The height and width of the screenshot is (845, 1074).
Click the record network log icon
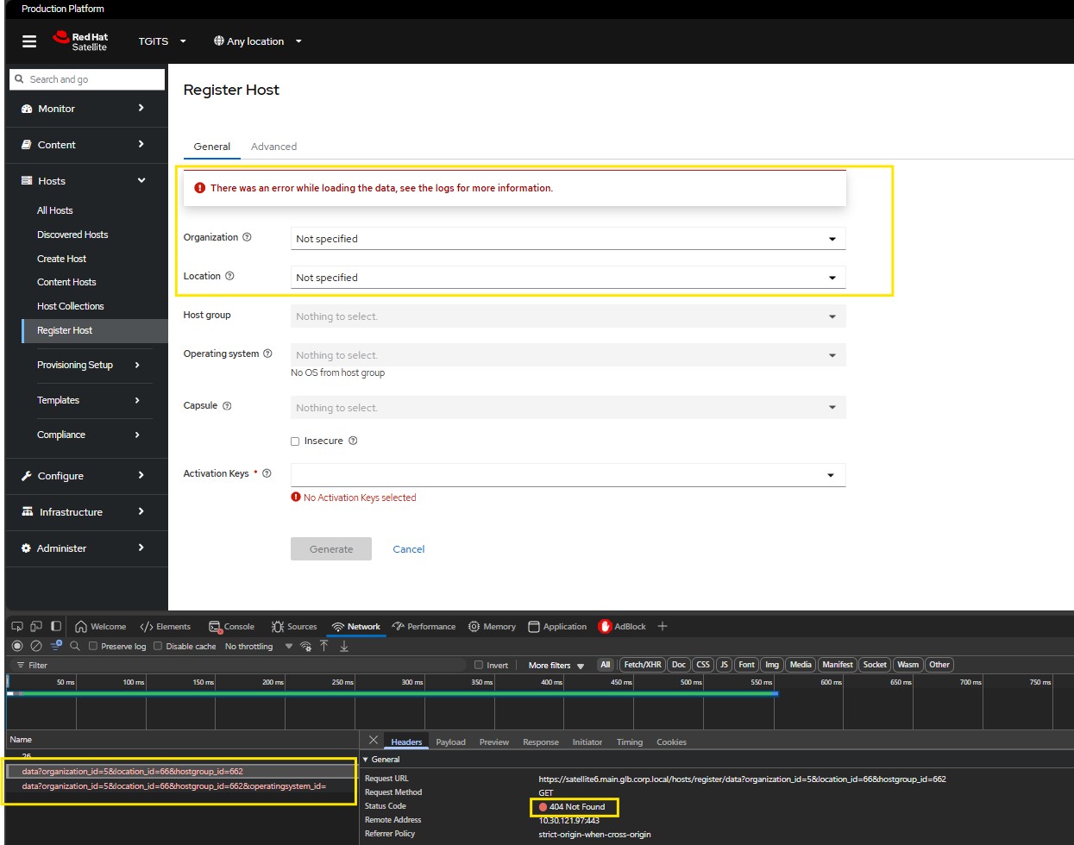pyautogui.click(x=17, y=646)
